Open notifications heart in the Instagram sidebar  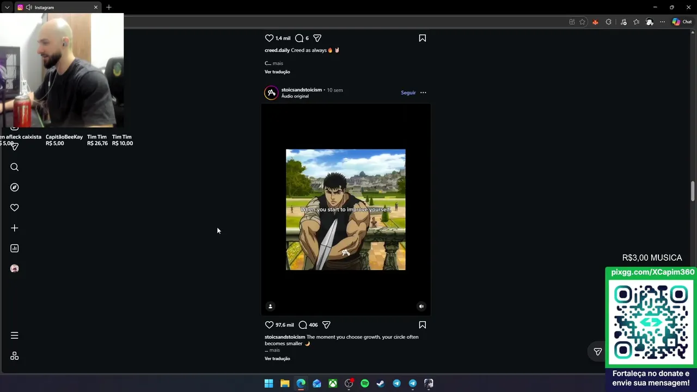15,207
